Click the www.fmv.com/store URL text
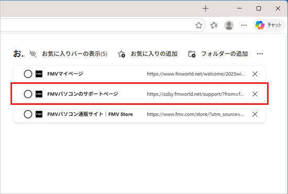 pos(196,114)
